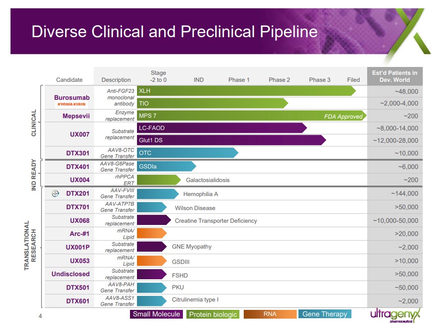Click the UX007 candidate name
The image size is (442, 323).
point(80,134)
